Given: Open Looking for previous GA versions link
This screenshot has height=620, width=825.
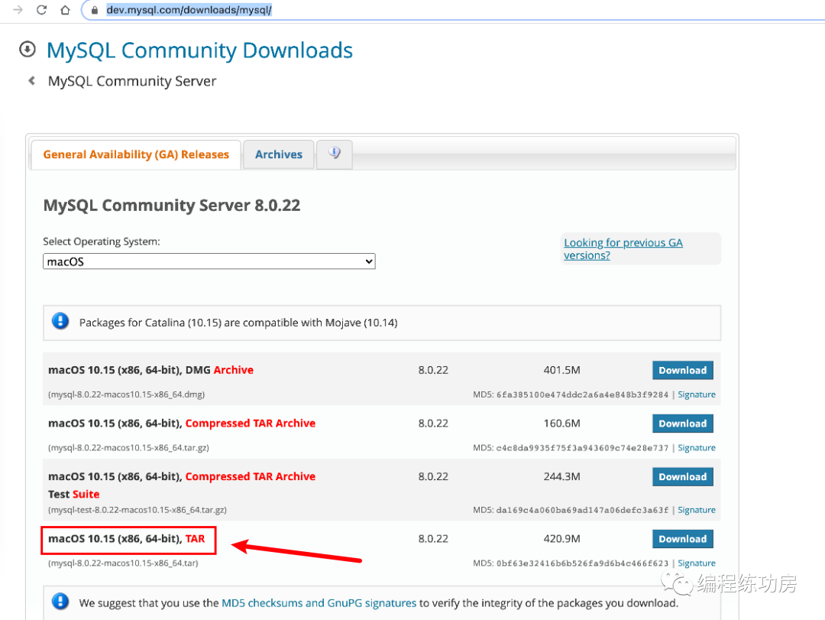Looking at the screenshot, I should (x=623, y=248).
